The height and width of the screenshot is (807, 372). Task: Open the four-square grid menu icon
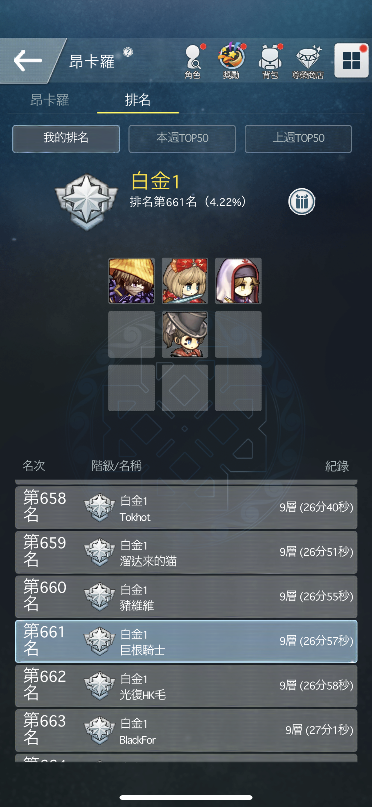351,60
